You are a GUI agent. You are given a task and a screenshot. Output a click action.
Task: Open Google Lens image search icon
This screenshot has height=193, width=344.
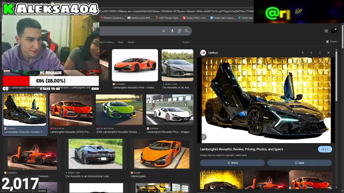[180, 31]
